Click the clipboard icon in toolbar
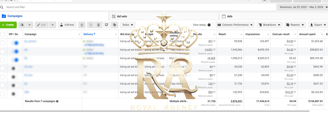This screenshot has width=328, height=124. point(82,25)
